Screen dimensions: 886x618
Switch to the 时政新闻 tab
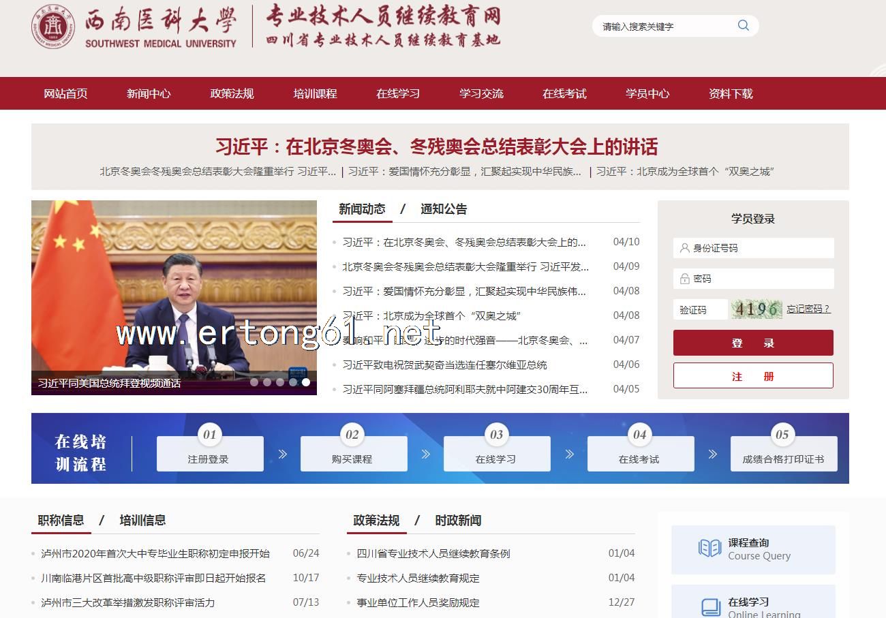[458, 521]
